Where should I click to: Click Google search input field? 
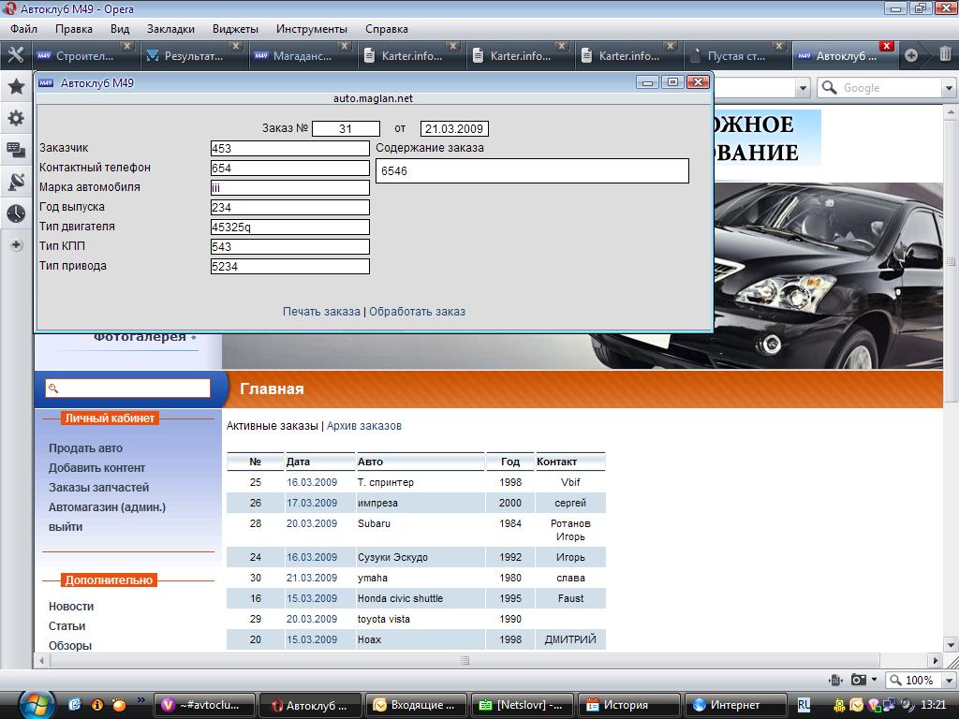(891, 88)
